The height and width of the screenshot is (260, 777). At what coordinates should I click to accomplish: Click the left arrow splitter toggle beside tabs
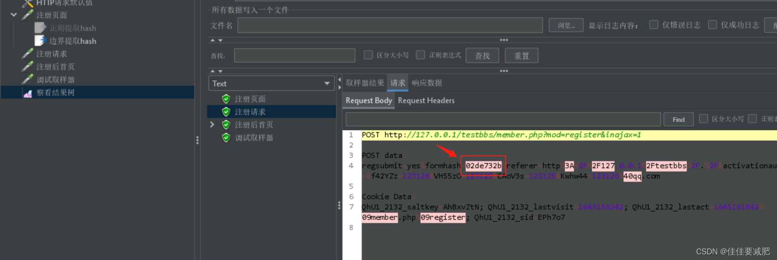(x=340, y=80)
